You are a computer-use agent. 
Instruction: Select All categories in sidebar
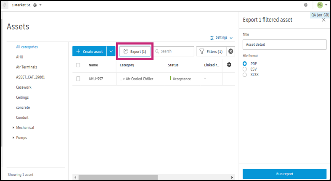click(x=27, y=47)
